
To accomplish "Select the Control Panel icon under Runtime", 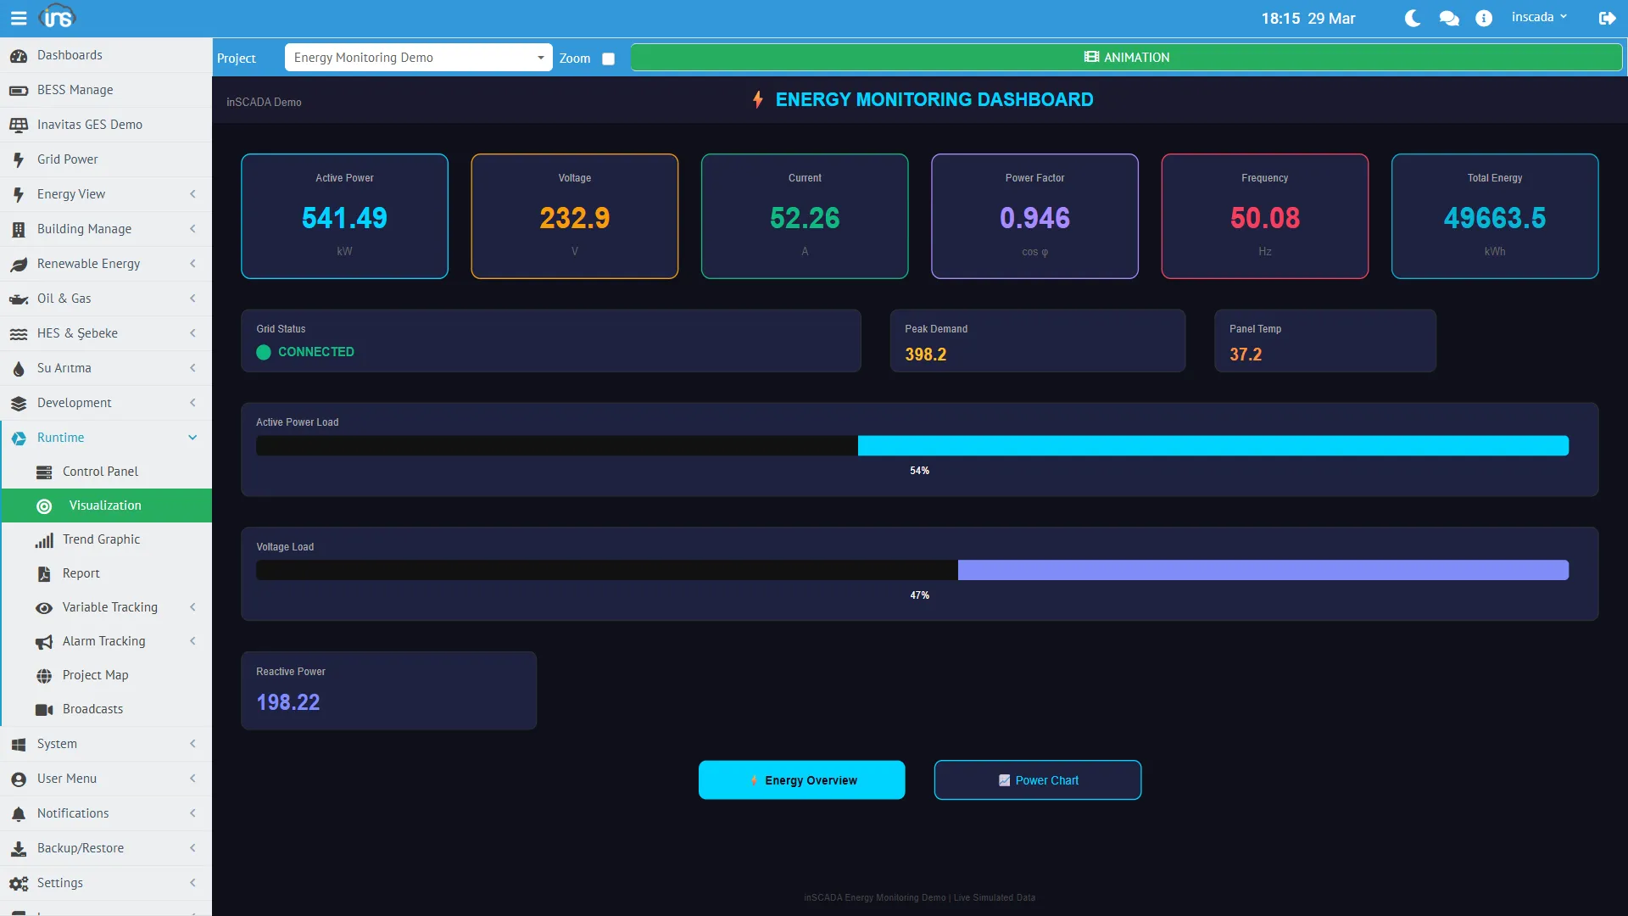I will 44,472.
